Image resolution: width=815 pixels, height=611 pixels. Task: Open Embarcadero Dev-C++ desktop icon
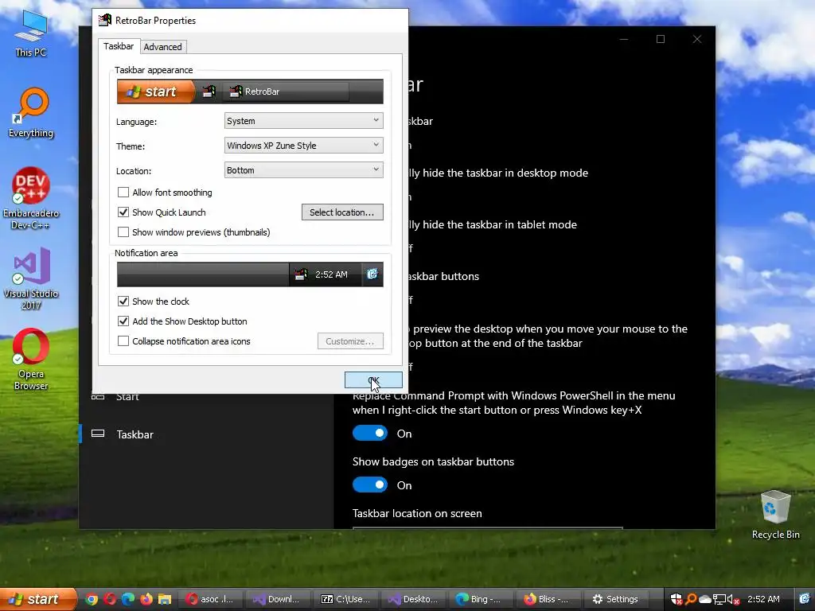pyautogui.click(x=31, y=198)
